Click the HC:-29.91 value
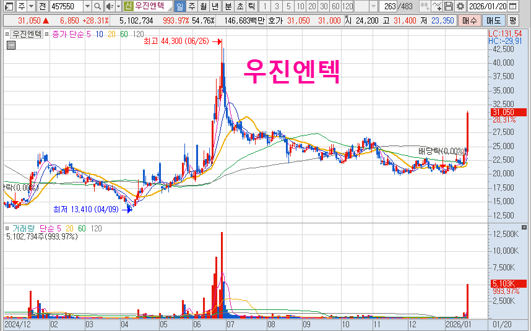This screenshot has height=331, width=531. (x=505, y=41)
